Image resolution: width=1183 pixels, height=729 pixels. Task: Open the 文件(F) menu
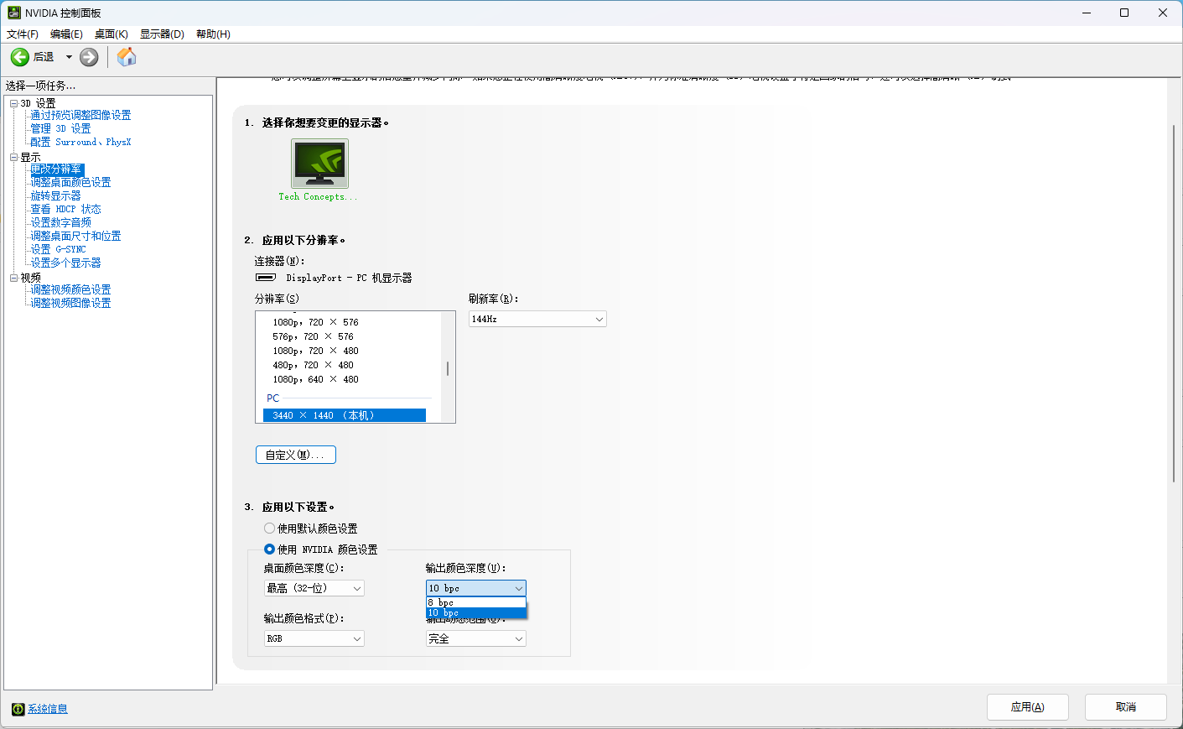pos(23,34)
